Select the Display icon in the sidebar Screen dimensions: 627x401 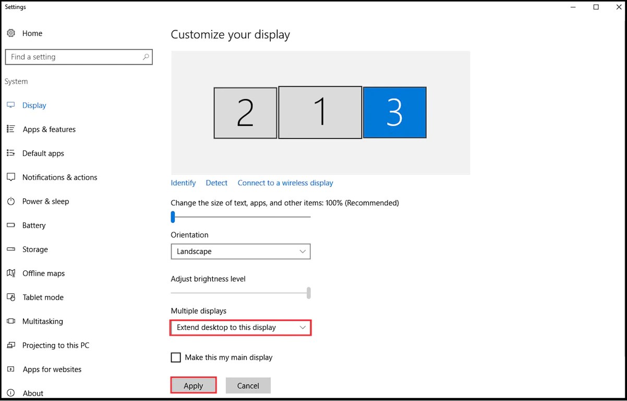pyautogui.click(x=11, y=105)
